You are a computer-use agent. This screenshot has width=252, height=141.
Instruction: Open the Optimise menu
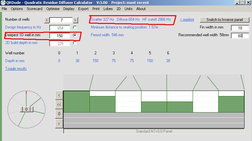point(53,9)
